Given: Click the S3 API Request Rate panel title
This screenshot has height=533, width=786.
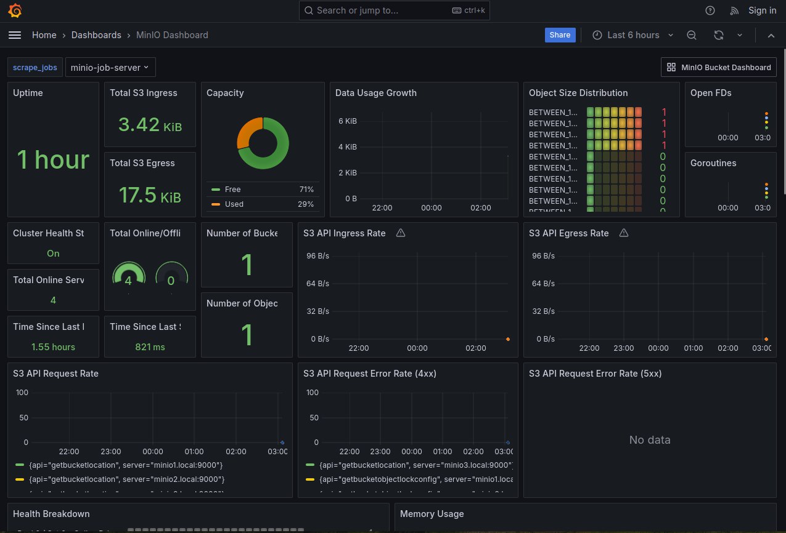Looking at the screenshot, I should coord(56,374).
